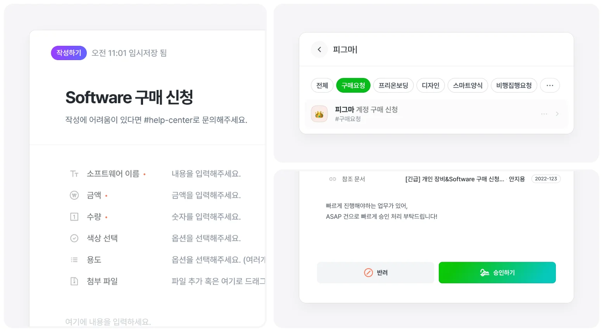Open the 색상 선택 option selector
The width and height of the screenshot is (602, 332).
(206, 238)
